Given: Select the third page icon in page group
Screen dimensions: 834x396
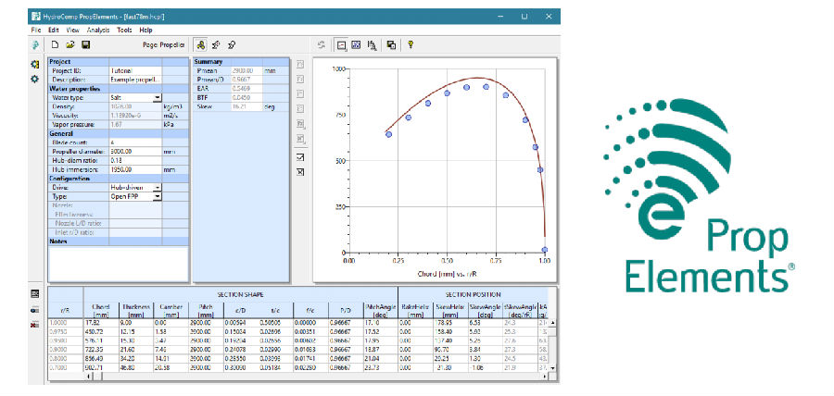Looking at the screenshot, I should pyautogui.click(x=232, y=45).
